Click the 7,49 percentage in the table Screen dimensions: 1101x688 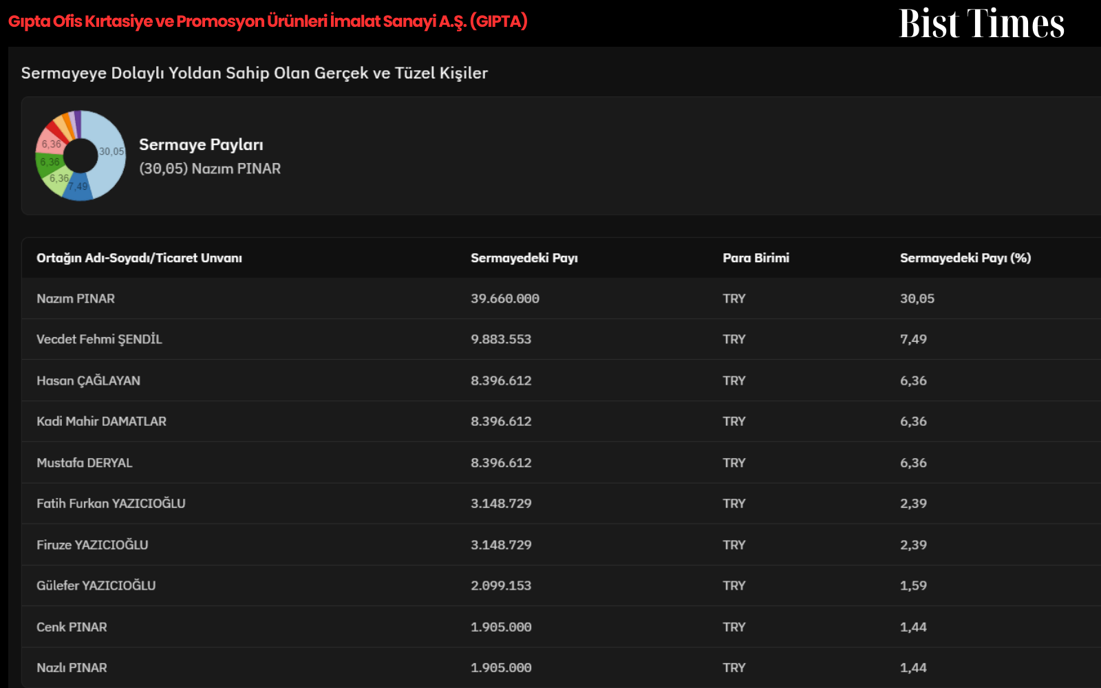point(913,339)
